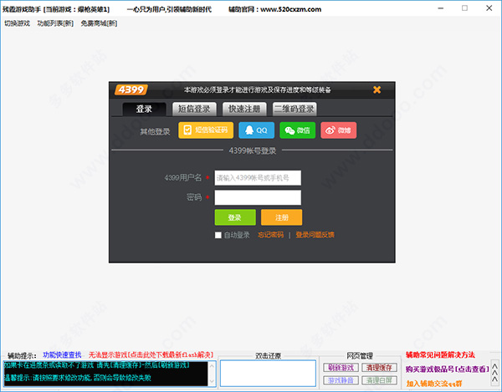Click the 清理缓存 button

(x=379, y=368)
